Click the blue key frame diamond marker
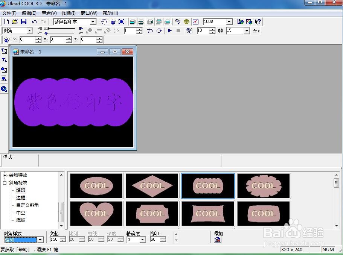The image size is (343, 255). point(46,33)
